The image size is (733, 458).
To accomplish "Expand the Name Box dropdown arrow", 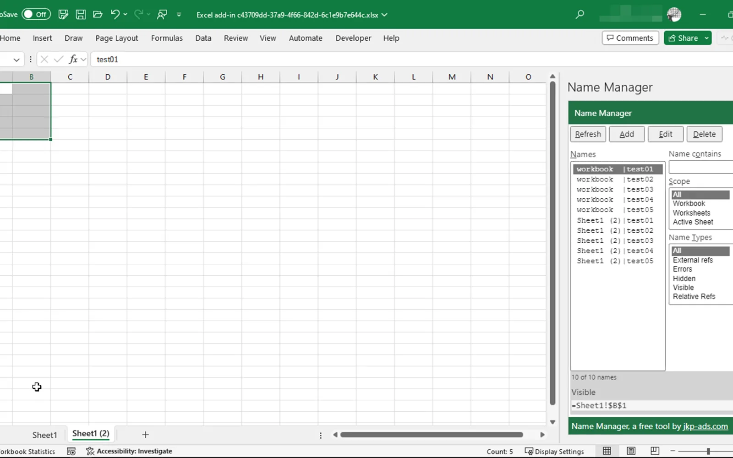I will [16, 60].
